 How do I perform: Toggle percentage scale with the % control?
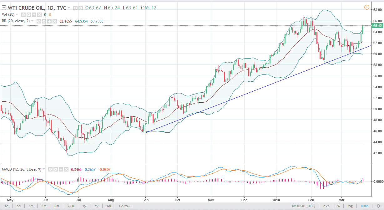(338, 206)
